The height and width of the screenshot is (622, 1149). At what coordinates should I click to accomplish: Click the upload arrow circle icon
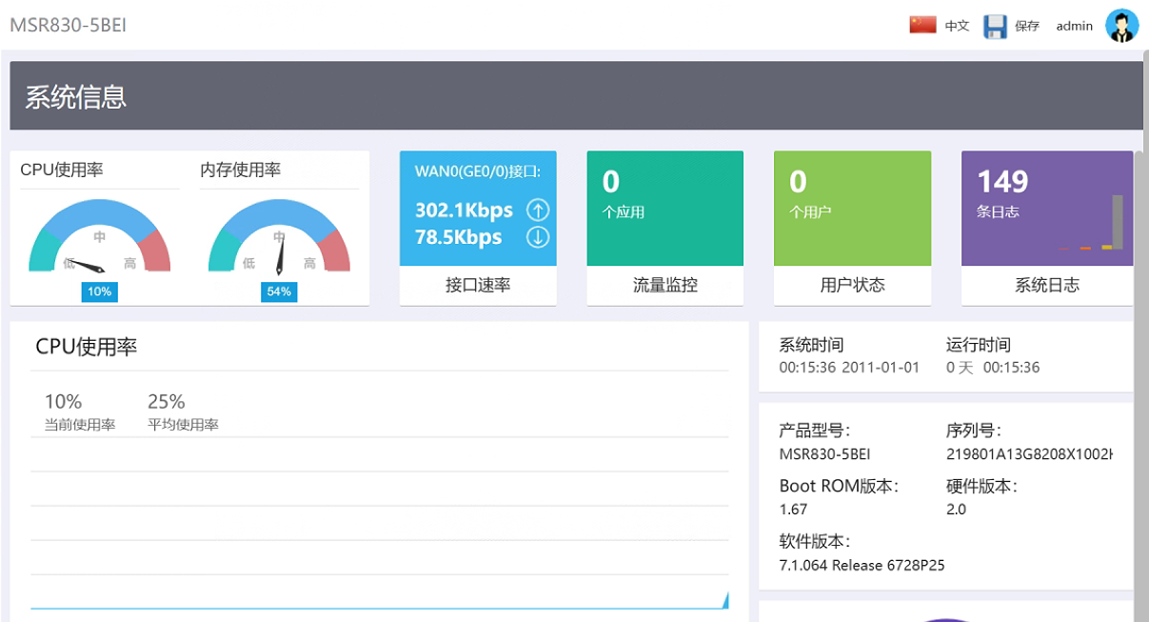pos(538,211)
